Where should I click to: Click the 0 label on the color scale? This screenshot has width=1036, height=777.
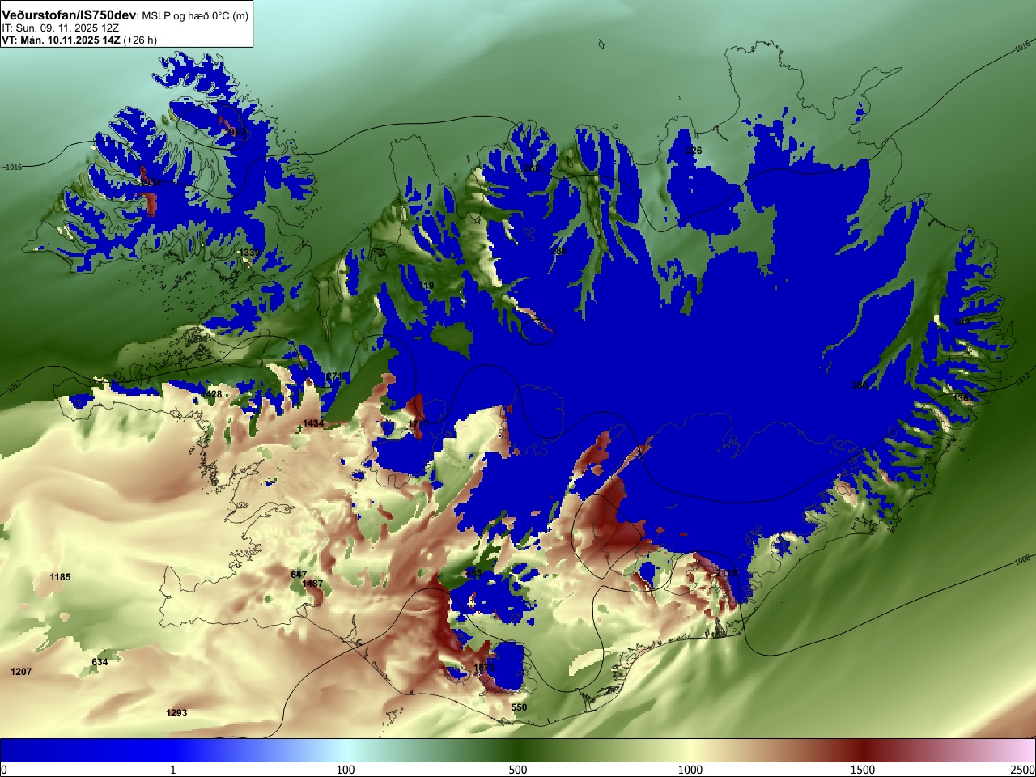[4, 770]
